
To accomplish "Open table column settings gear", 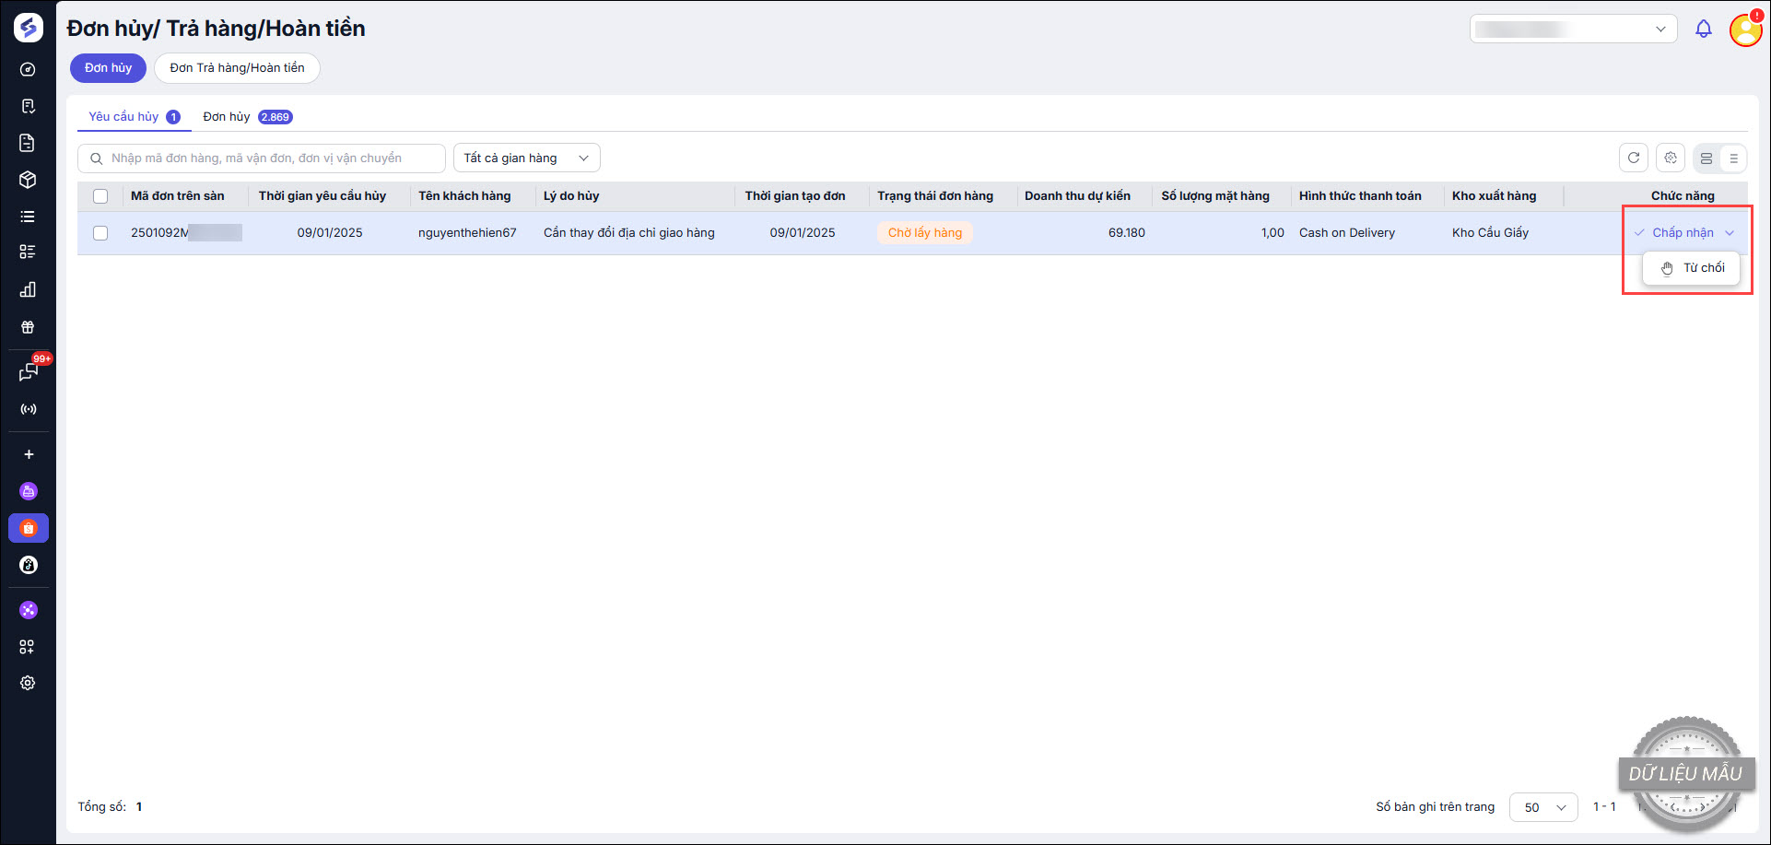I will tap(1670, 158).
